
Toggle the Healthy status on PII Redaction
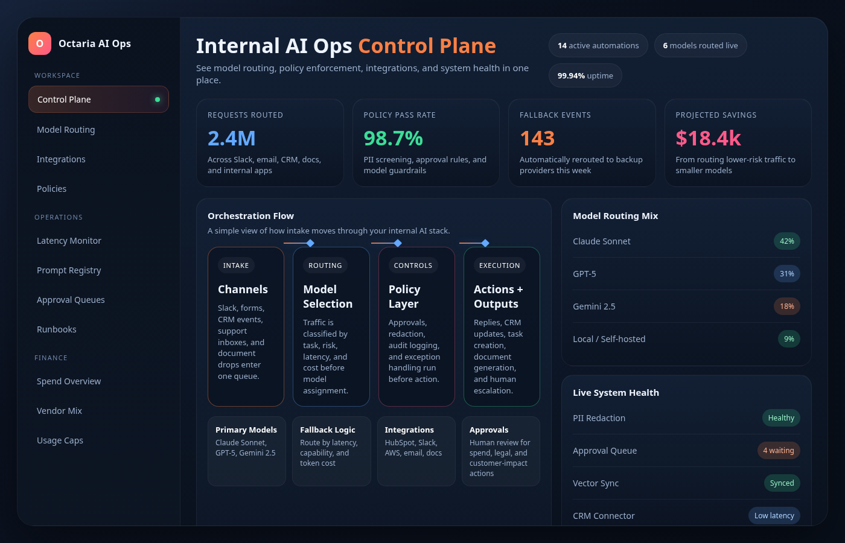tap(781, 418)
